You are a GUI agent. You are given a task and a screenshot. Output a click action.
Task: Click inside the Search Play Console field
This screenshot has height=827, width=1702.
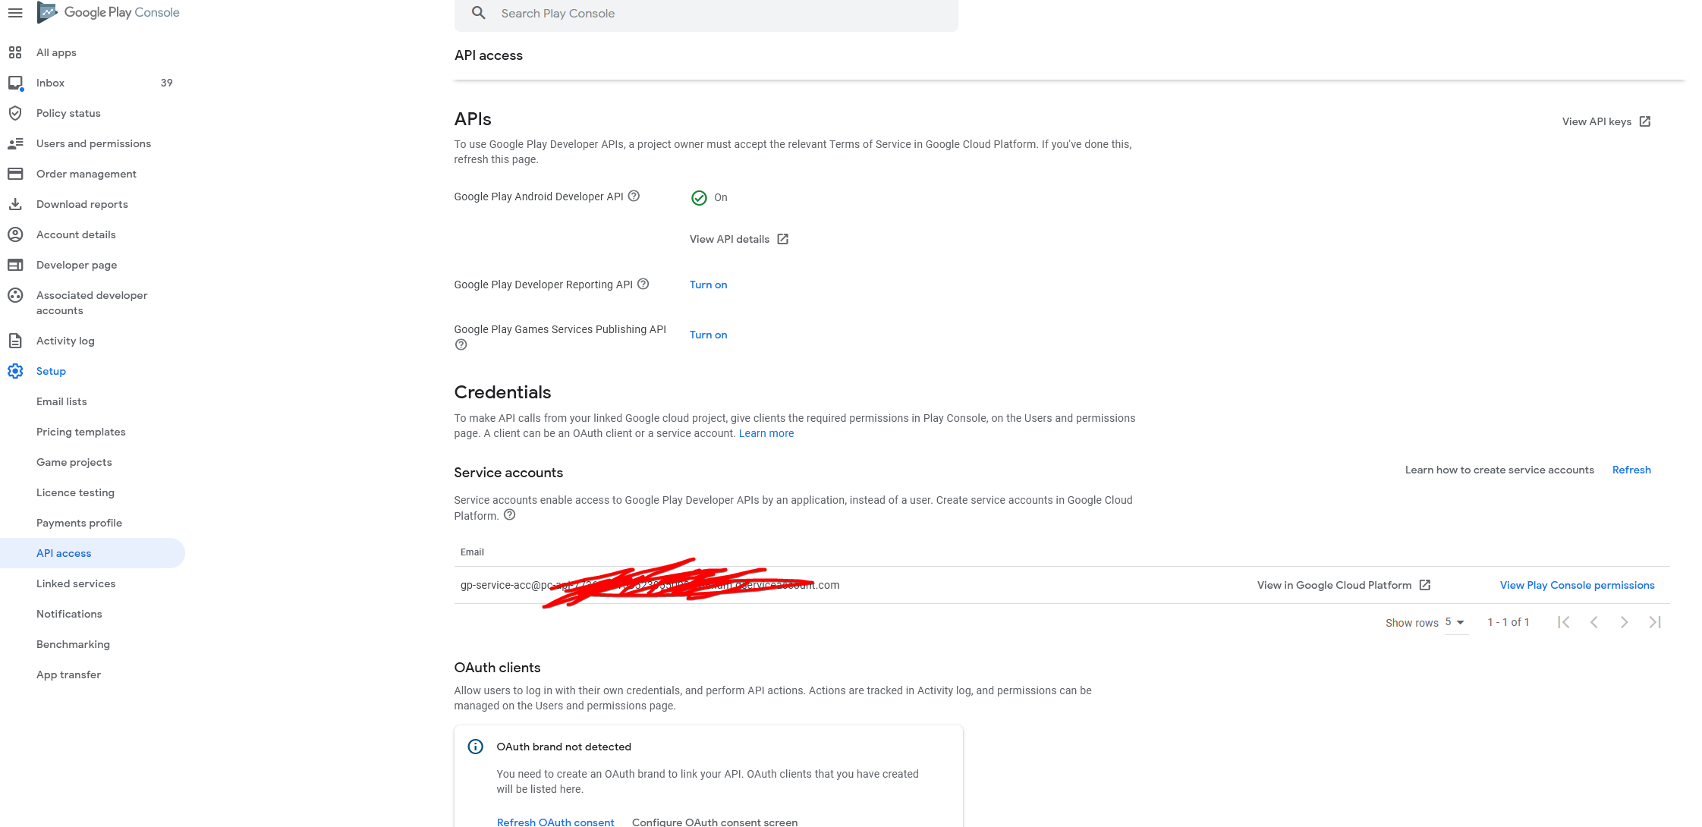[706, 13]
